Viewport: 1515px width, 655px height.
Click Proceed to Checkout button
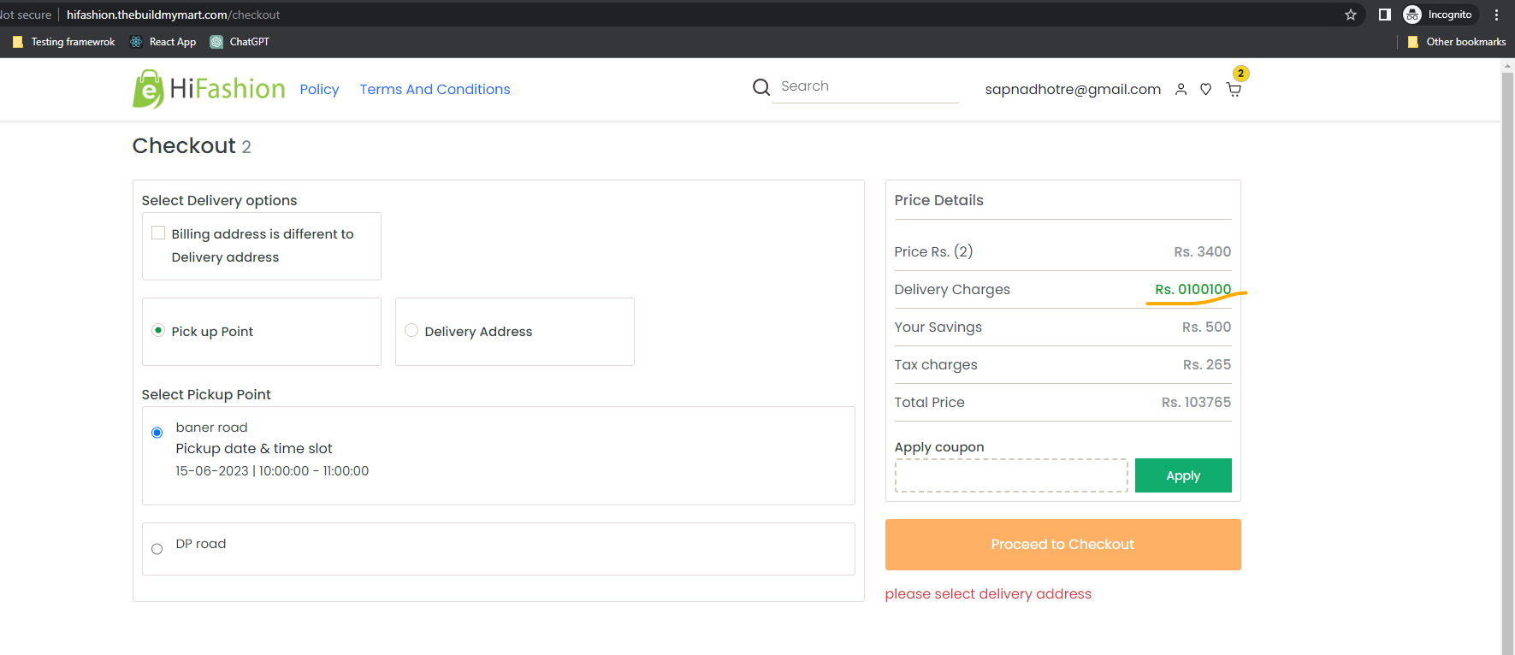tap(1062, 545)
